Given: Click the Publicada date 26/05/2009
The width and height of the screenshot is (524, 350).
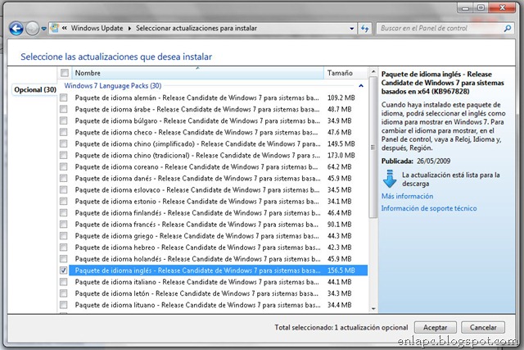Looking at the screenshot, I should tap(433, 161).
